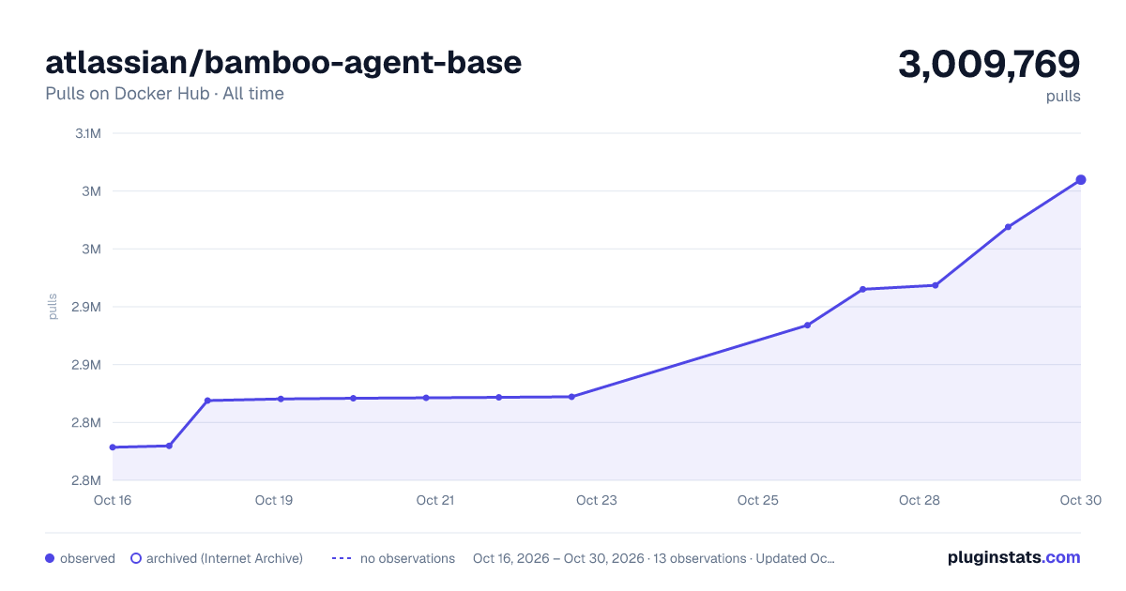Select the large final data point at Oct 30

pos(1081,180)
